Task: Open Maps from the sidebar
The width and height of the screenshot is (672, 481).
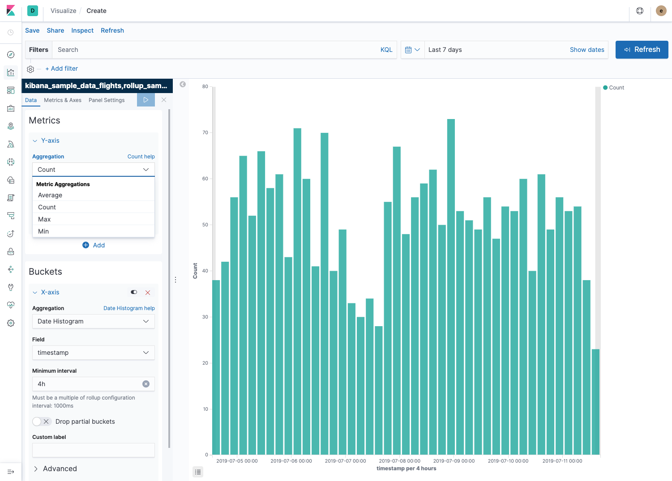Action: point(11,126)
